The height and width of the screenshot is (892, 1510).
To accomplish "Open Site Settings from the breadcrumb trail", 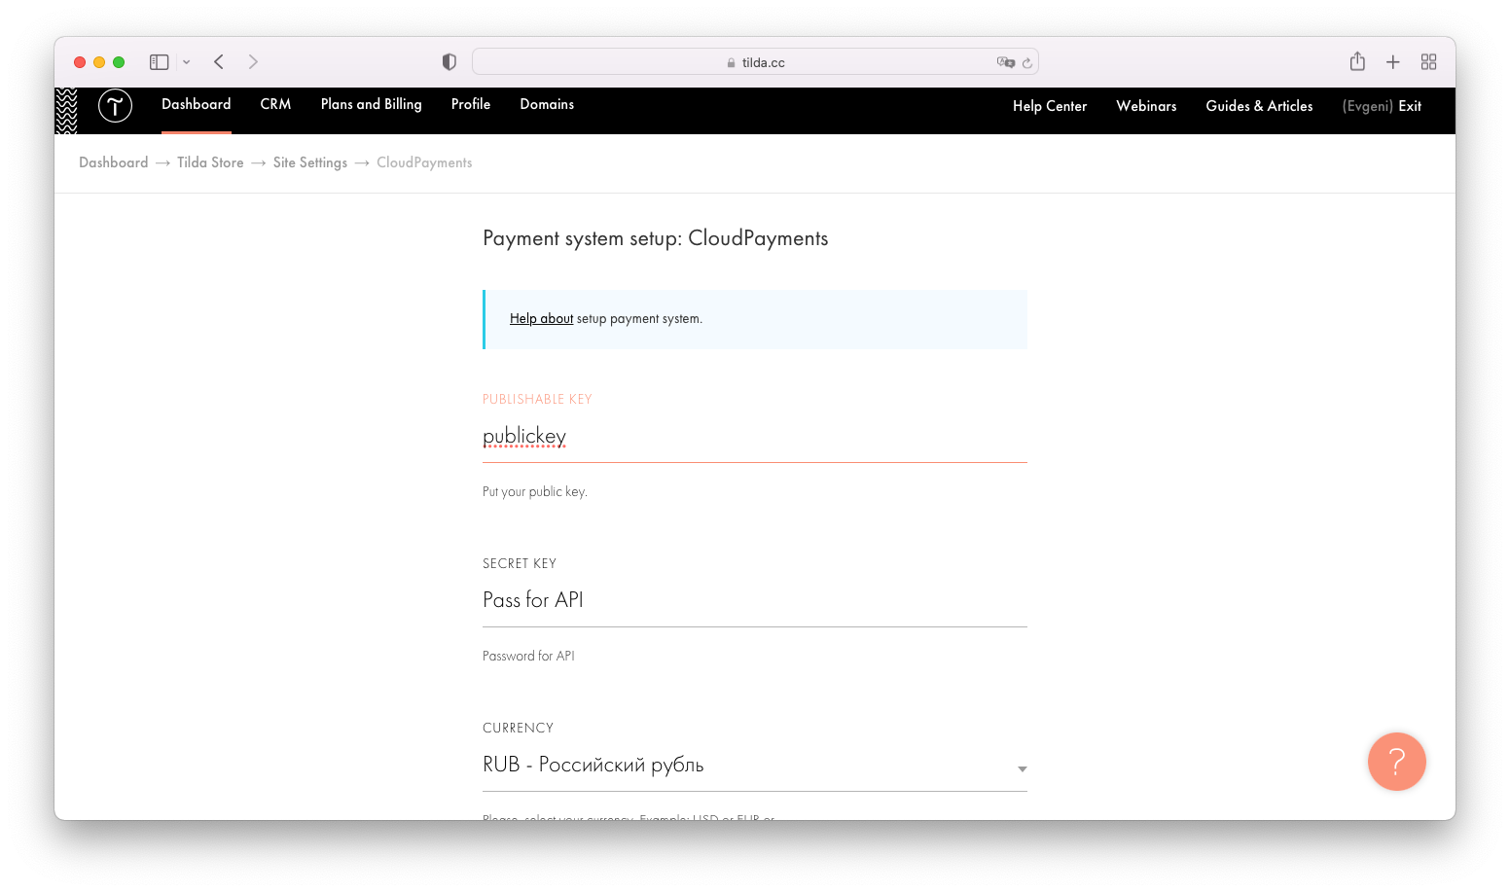I will (x=310, y=162).
